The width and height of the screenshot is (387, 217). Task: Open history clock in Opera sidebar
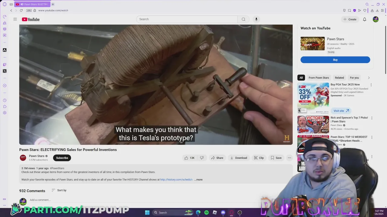click(x=5, y=100)
